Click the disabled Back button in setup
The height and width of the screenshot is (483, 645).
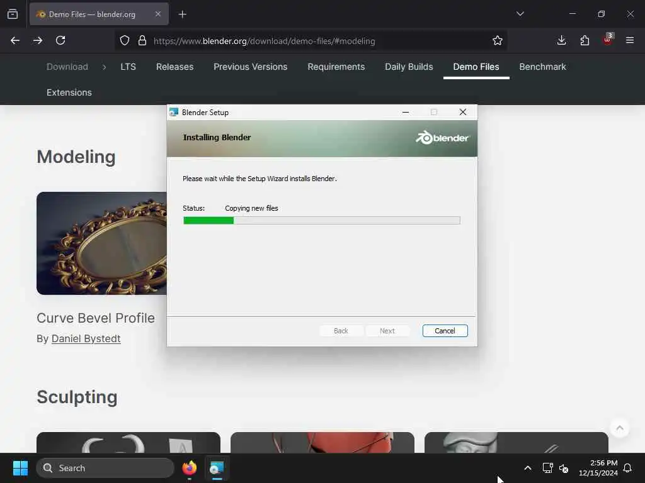pyautogui.click(x=341, y=331)
